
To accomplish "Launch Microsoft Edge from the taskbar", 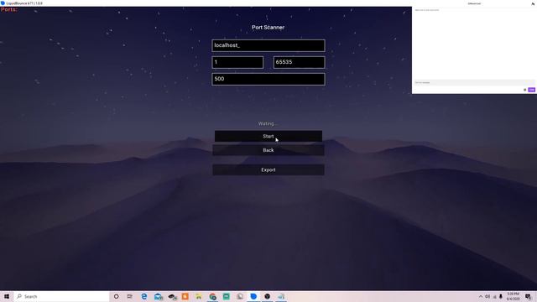I will tap(144, 296).
